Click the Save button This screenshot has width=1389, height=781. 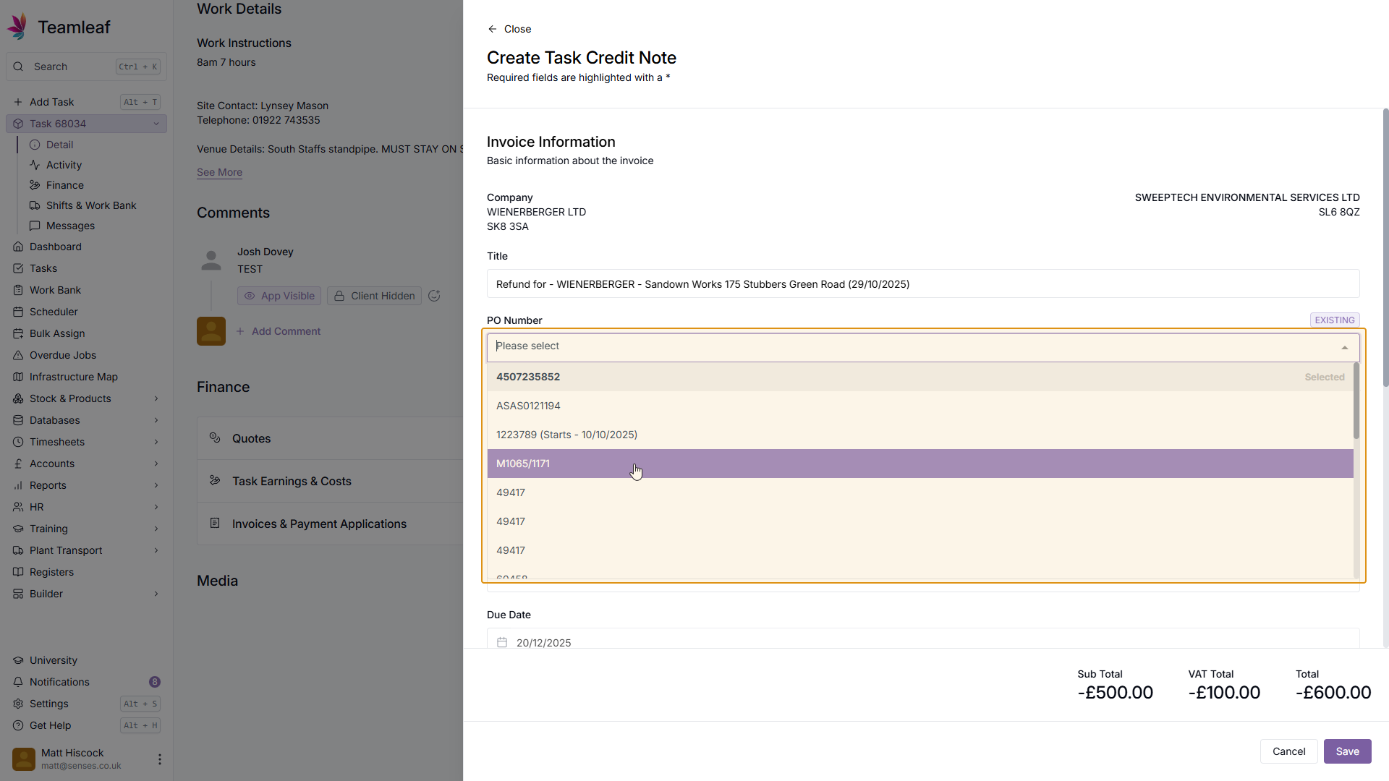coord(1347,751)
